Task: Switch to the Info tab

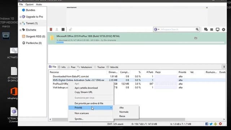Action: pos(62,67)
